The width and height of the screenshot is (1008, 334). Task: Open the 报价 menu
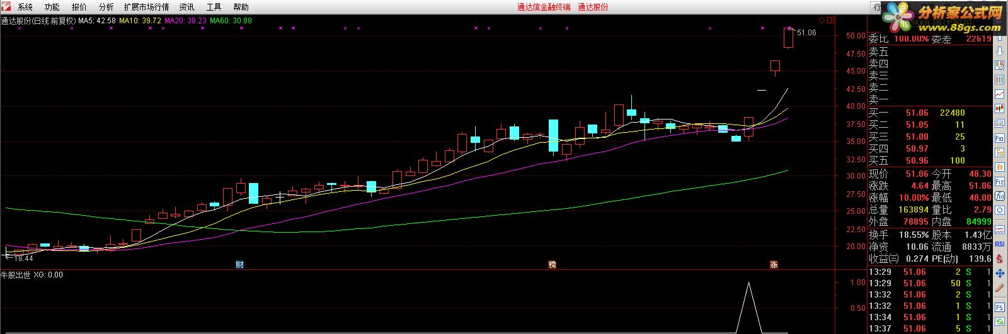(x=79, y=7)
